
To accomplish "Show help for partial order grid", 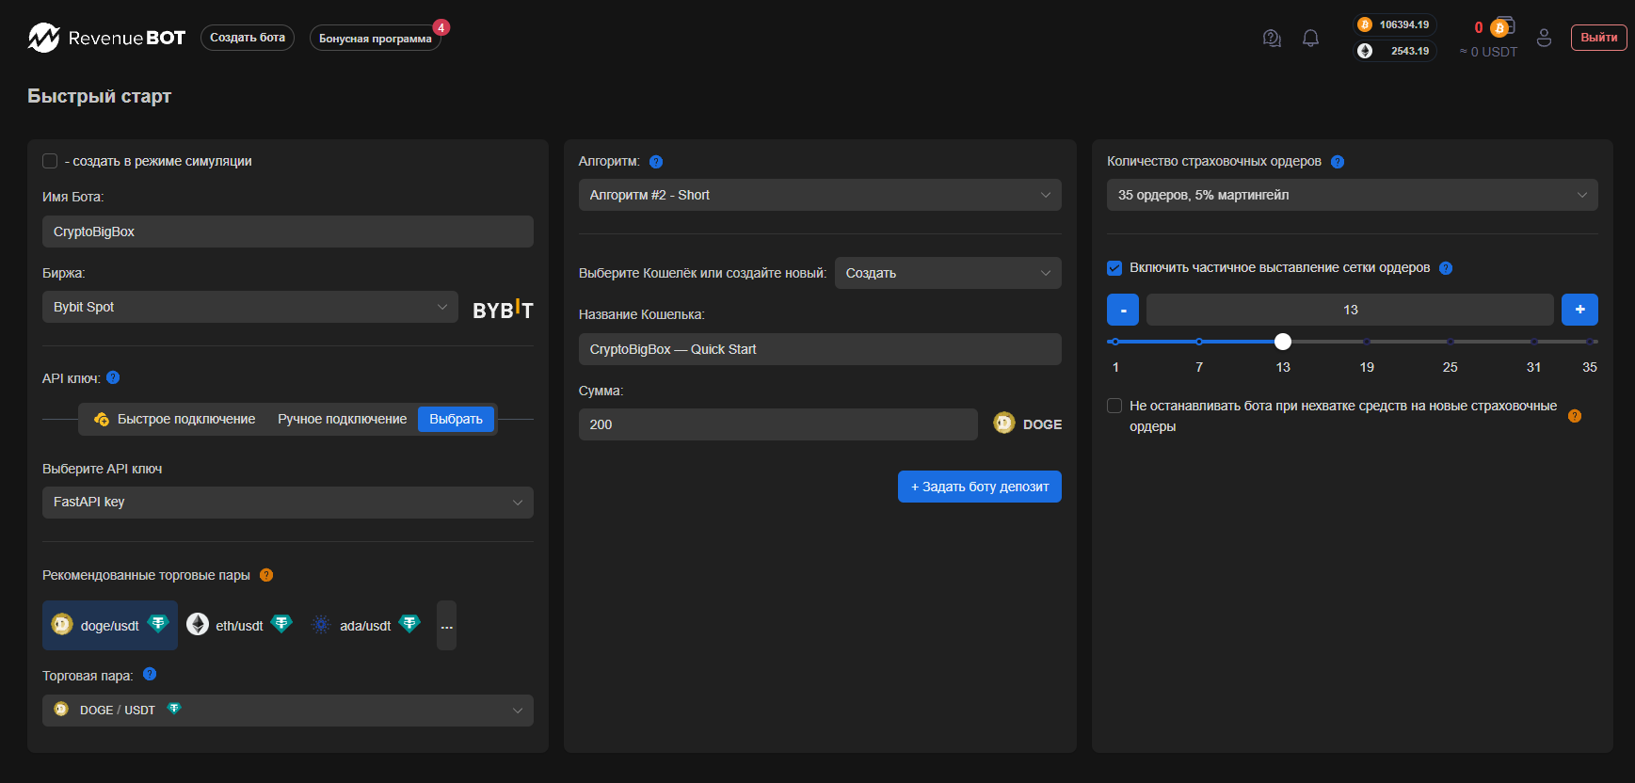I will [1446, 268].
